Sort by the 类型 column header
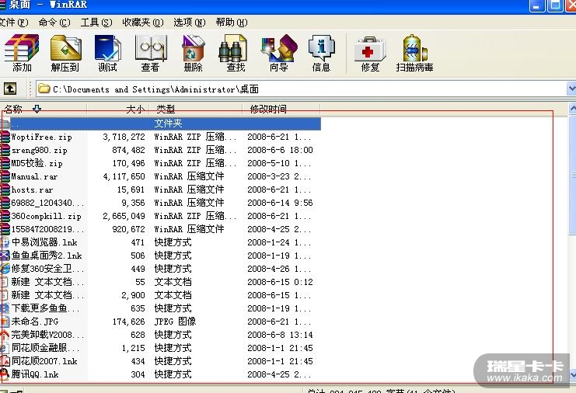The width and height of the screenshot is (576, 393). click(196, 109)
